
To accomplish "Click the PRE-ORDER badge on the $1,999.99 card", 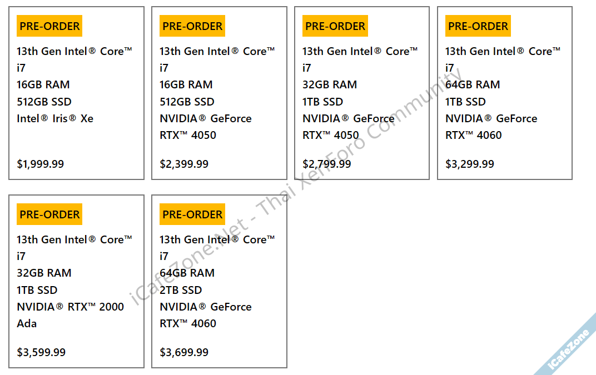I will pos(49,26).
